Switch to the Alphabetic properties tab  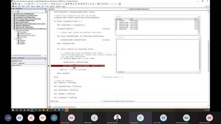click(15, 63)
